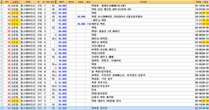The image size is (209, 110).
Task: Click the red up arrow in the 세안고.비확장 59,000 row
Action: click(56, 39)
